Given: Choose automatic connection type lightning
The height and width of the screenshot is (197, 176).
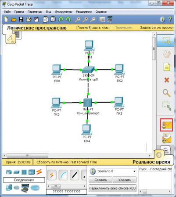Looking at the screenshot, I should point(52,175).
